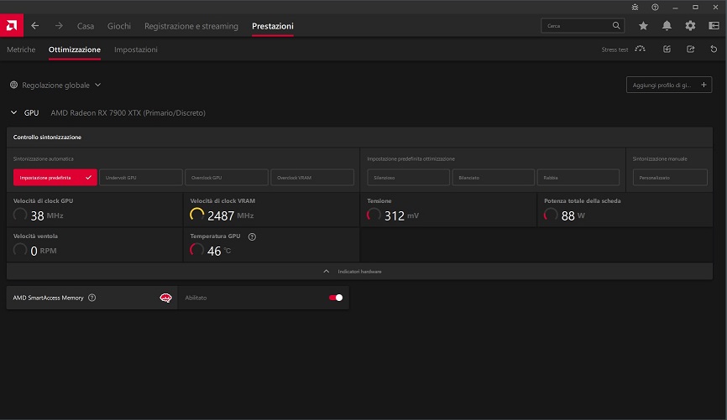Open Regolazione globale dropdown
Screen dimensions: 727x420
(55, 86)
